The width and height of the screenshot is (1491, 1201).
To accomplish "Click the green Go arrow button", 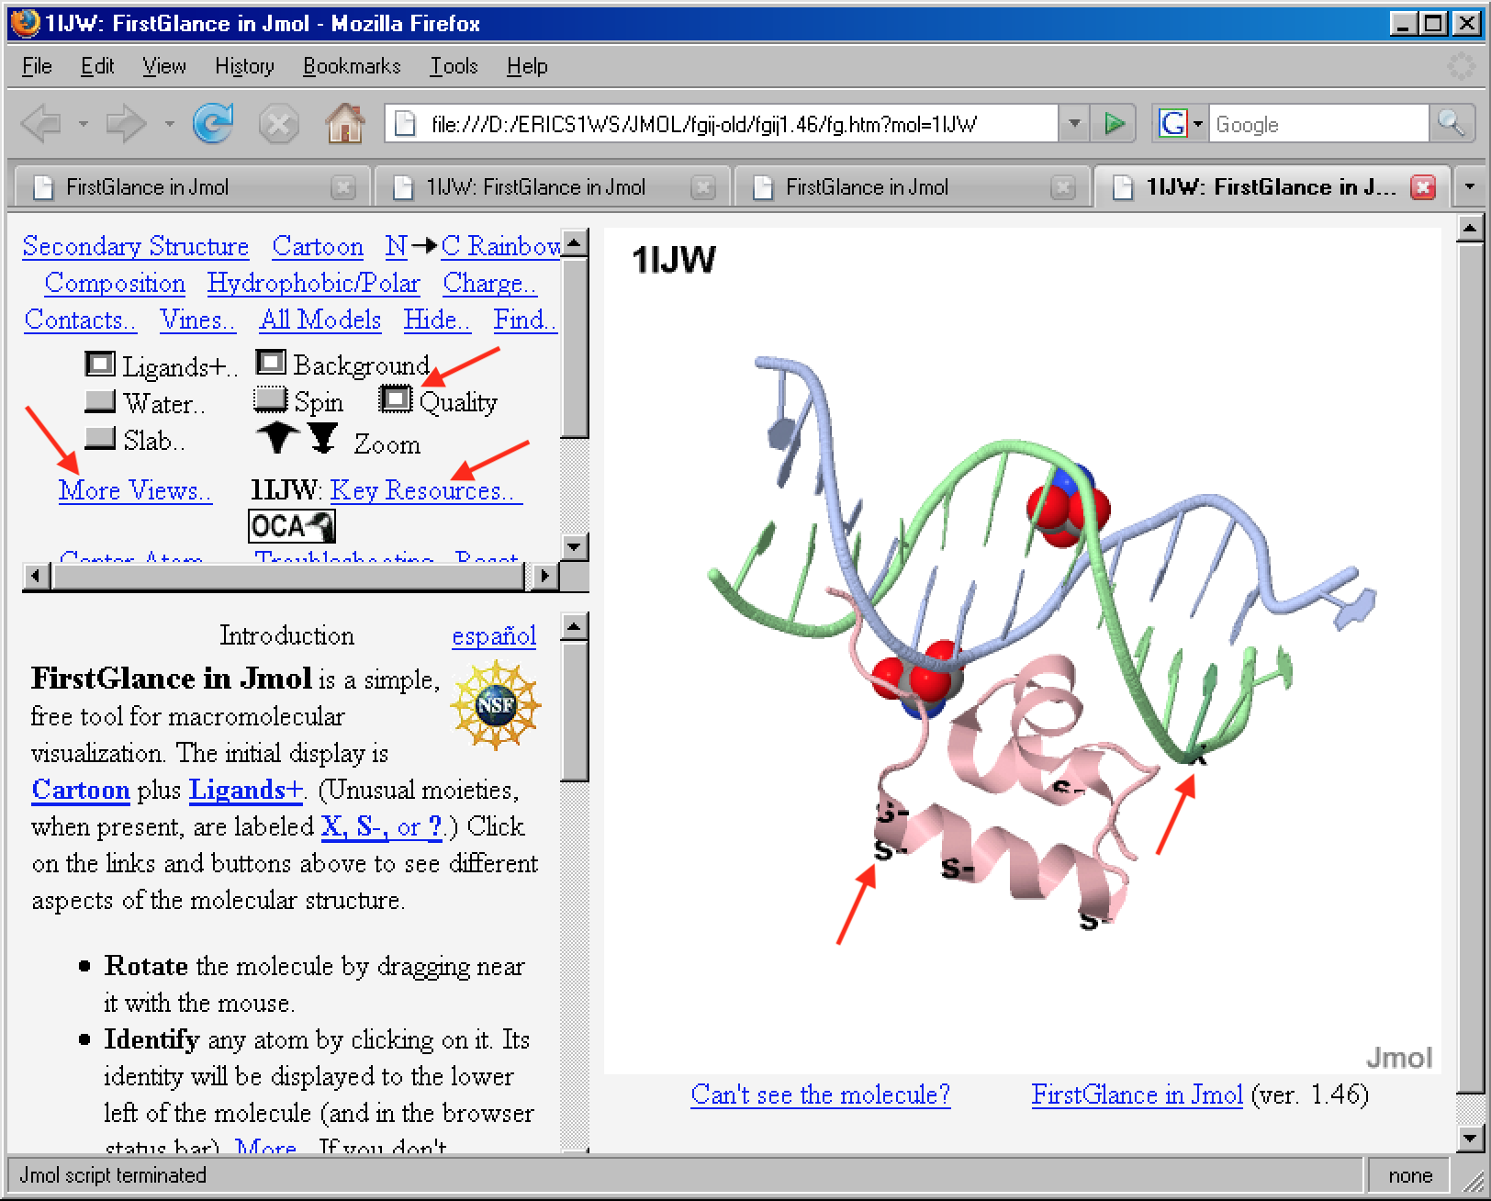I will coord(1115,123).
